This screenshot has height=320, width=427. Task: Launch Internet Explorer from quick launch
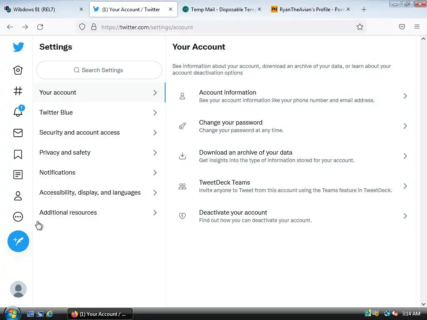coord(50,314)
